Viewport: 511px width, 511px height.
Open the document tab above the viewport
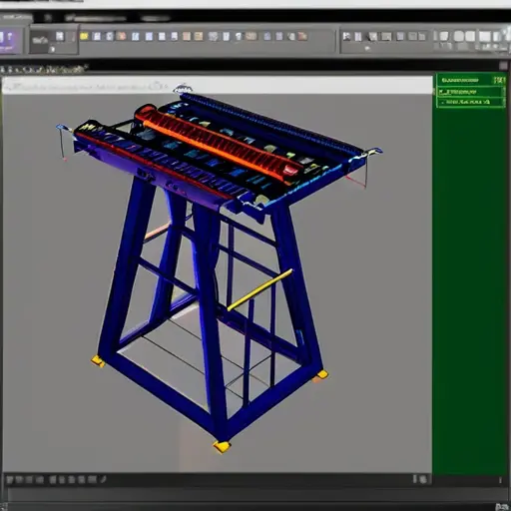pyautogui.click(x=43, y=70)
